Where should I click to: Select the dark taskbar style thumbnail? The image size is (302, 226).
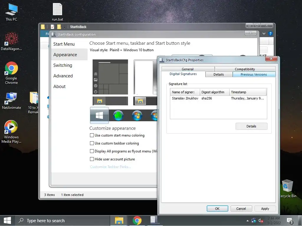click(110, 101)
